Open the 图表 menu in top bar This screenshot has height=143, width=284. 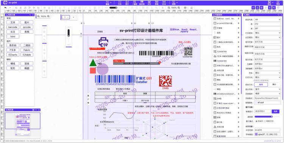pyautogui.click(x=175, y=3)
